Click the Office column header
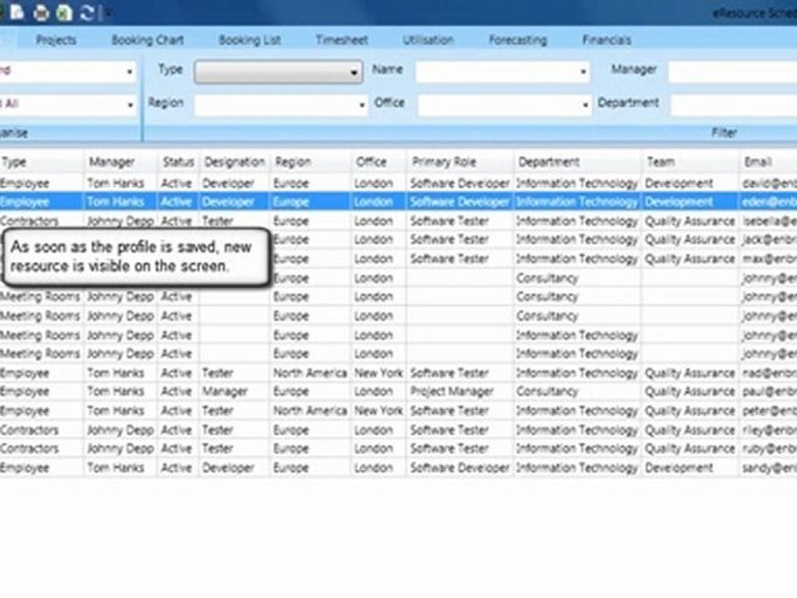 [379, 162]
